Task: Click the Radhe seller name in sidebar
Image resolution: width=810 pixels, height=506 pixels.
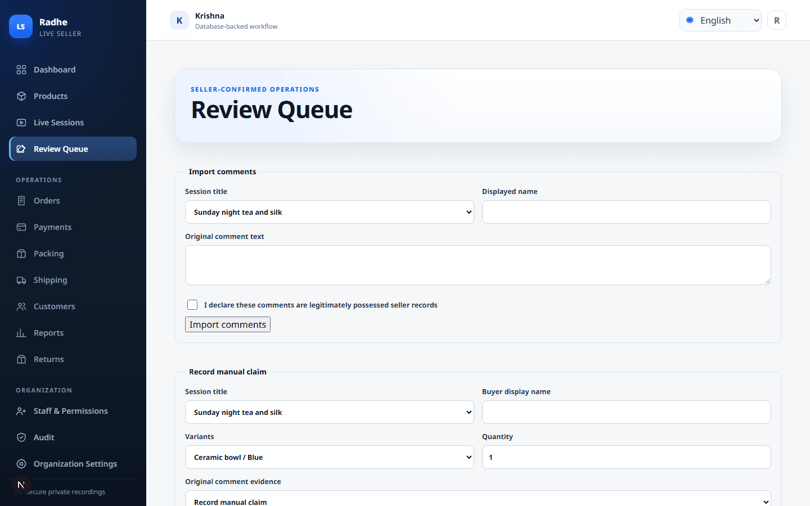Action: 53,22
